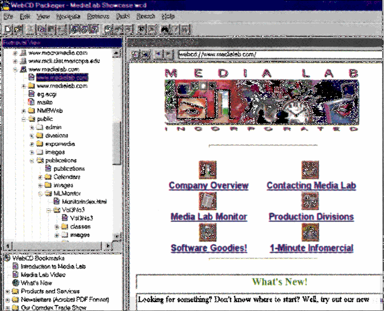Image resolution: width=384 pixels, height=311 pixels.
Task: Click the browser pane Back arrow
Action: [159, 54]
